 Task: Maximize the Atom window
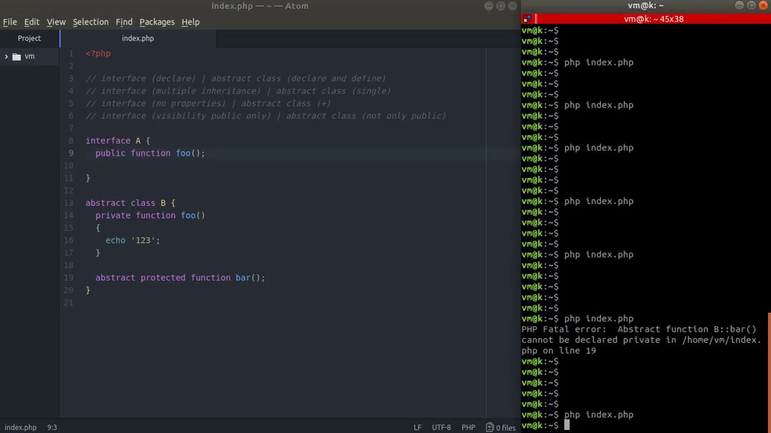(x=501, y=6)
